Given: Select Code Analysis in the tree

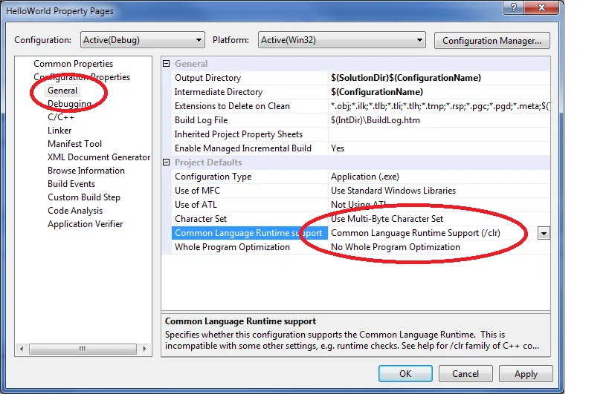Looking at the screenshot, I should (x=75, y=211).
